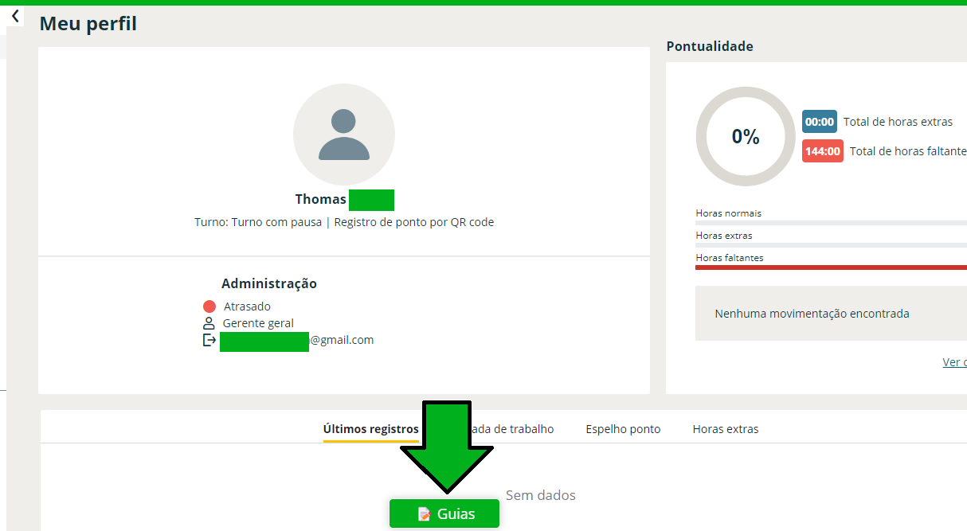
Task: Click the Ver link under movements
Action: coord(954,362)
